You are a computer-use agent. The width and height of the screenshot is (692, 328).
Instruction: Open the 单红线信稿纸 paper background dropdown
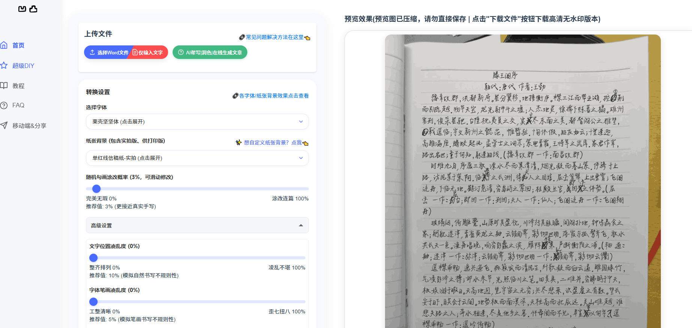coord(197,158)
